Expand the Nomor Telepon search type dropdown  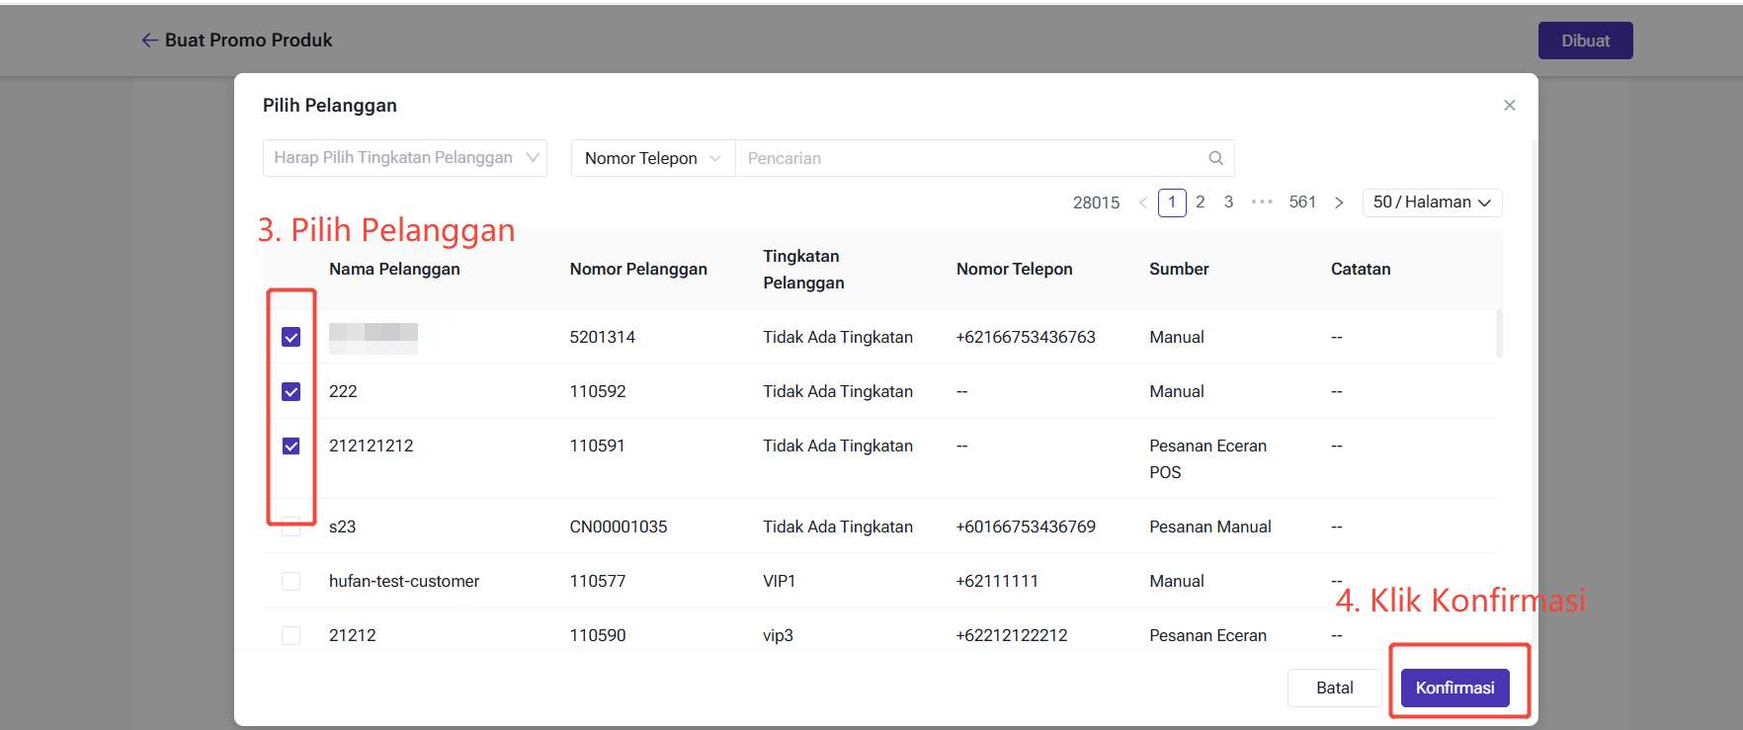pos(652,158)
